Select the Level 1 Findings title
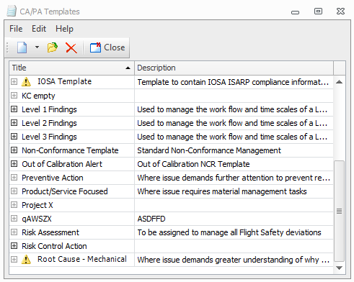This screenshot has width=354, height=282. pyautogui.click(x=49, y=109)
